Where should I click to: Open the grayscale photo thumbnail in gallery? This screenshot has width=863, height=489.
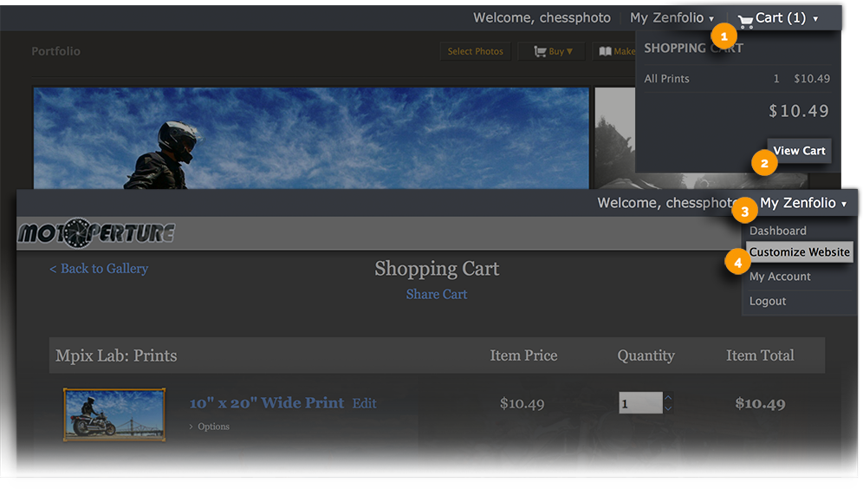coord(615,138)
